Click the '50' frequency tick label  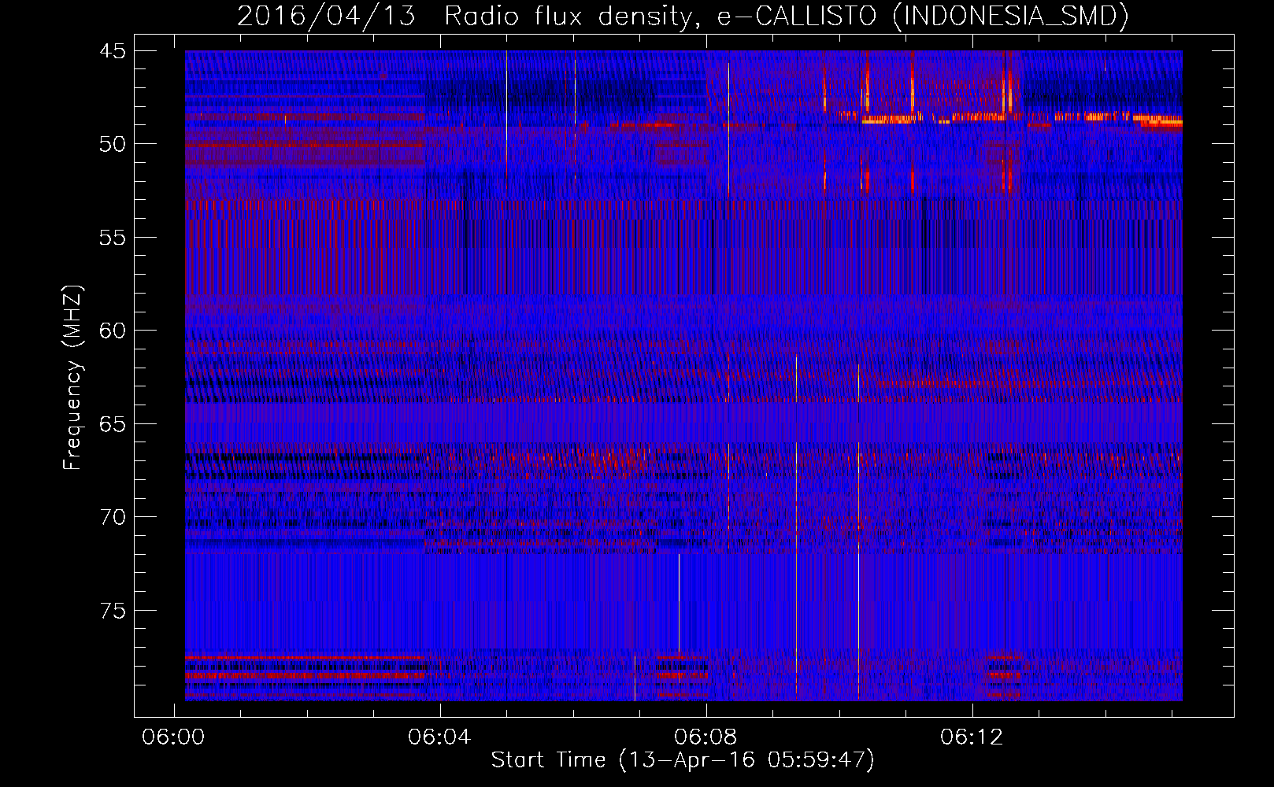[113, 144]
